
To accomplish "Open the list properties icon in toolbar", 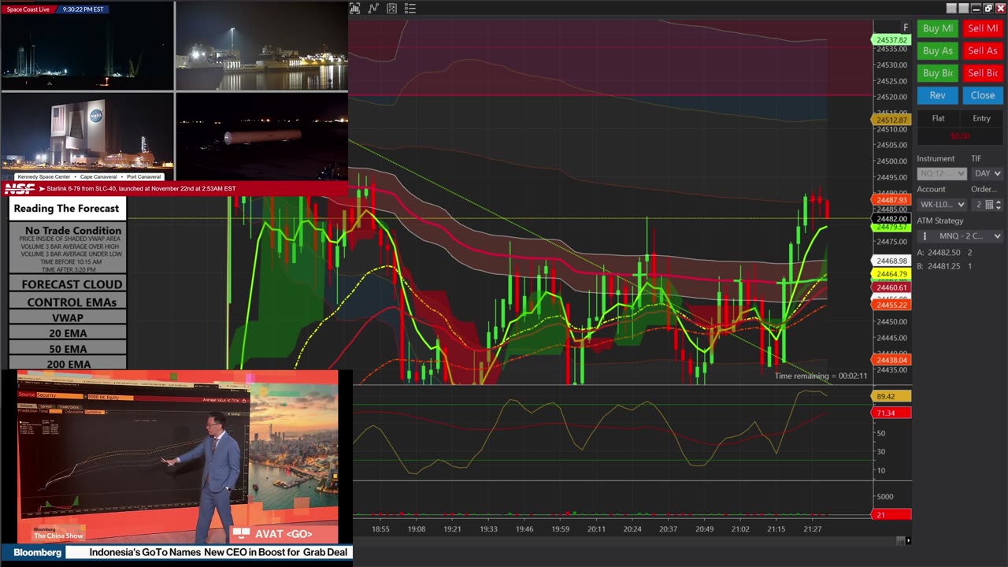I will [410, 9].
